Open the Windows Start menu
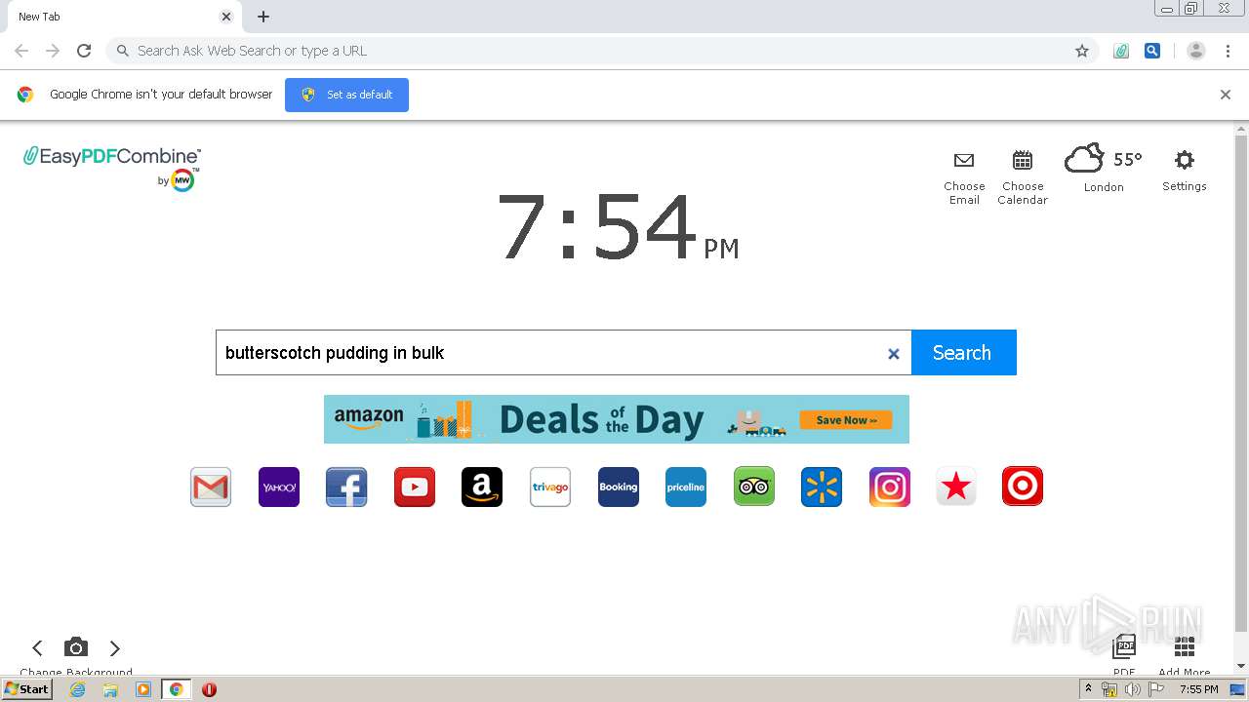 click(x=26, y=689)
